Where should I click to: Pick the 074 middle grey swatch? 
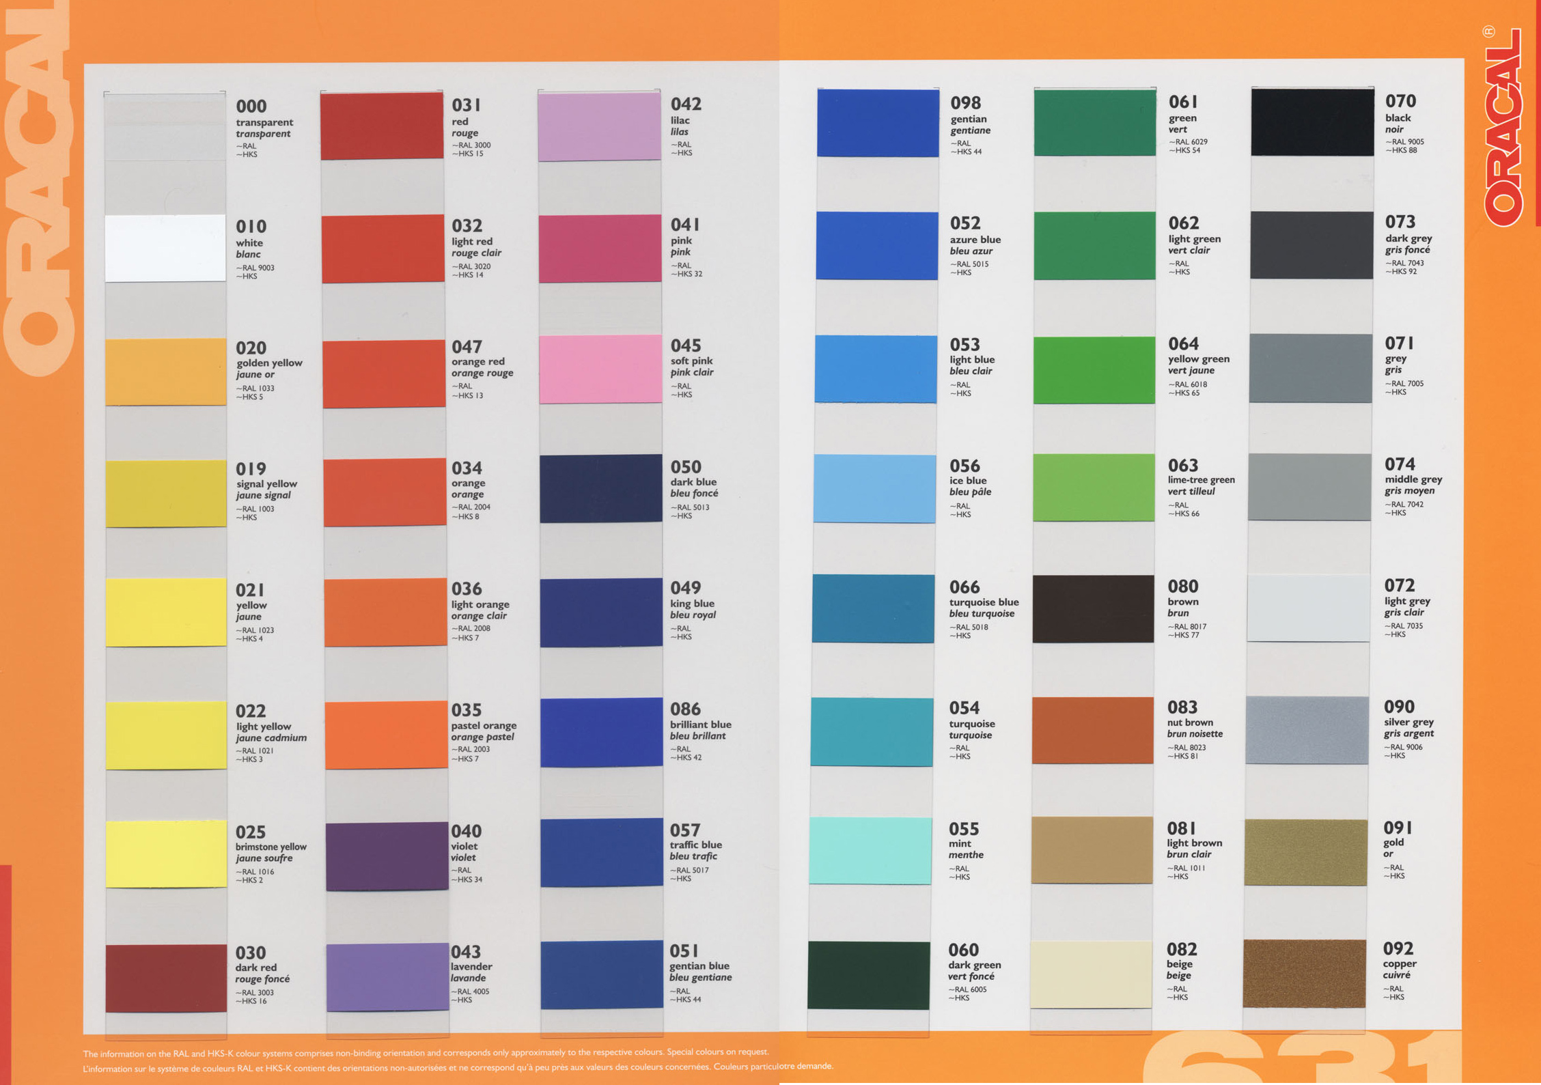tap(1309, 487)
